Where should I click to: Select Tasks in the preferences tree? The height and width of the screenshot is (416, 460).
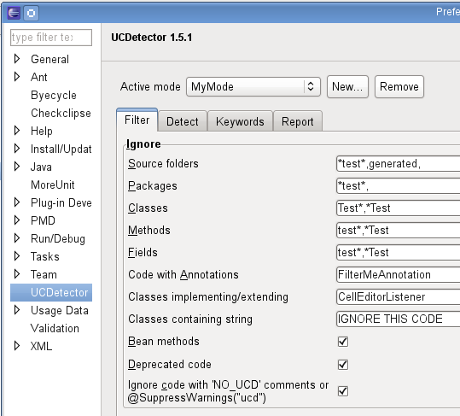[45, 256]
